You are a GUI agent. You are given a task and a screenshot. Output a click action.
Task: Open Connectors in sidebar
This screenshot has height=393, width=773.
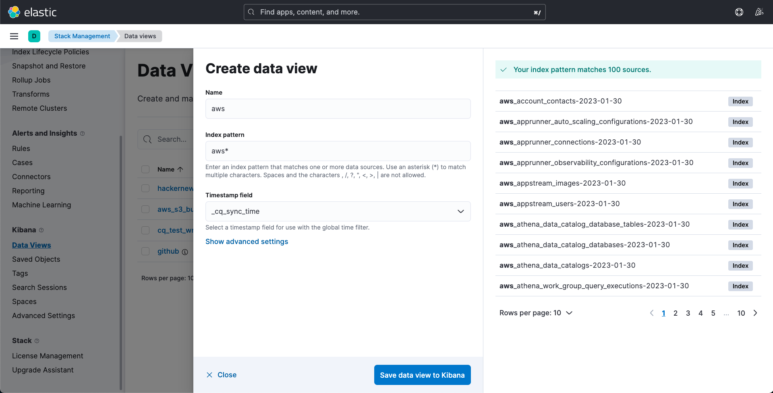[31, 177]
